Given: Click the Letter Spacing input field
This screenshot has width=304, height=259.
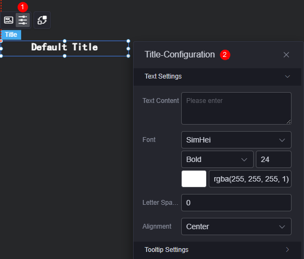Looking at the screenshot, I should (x=236, y=203).
